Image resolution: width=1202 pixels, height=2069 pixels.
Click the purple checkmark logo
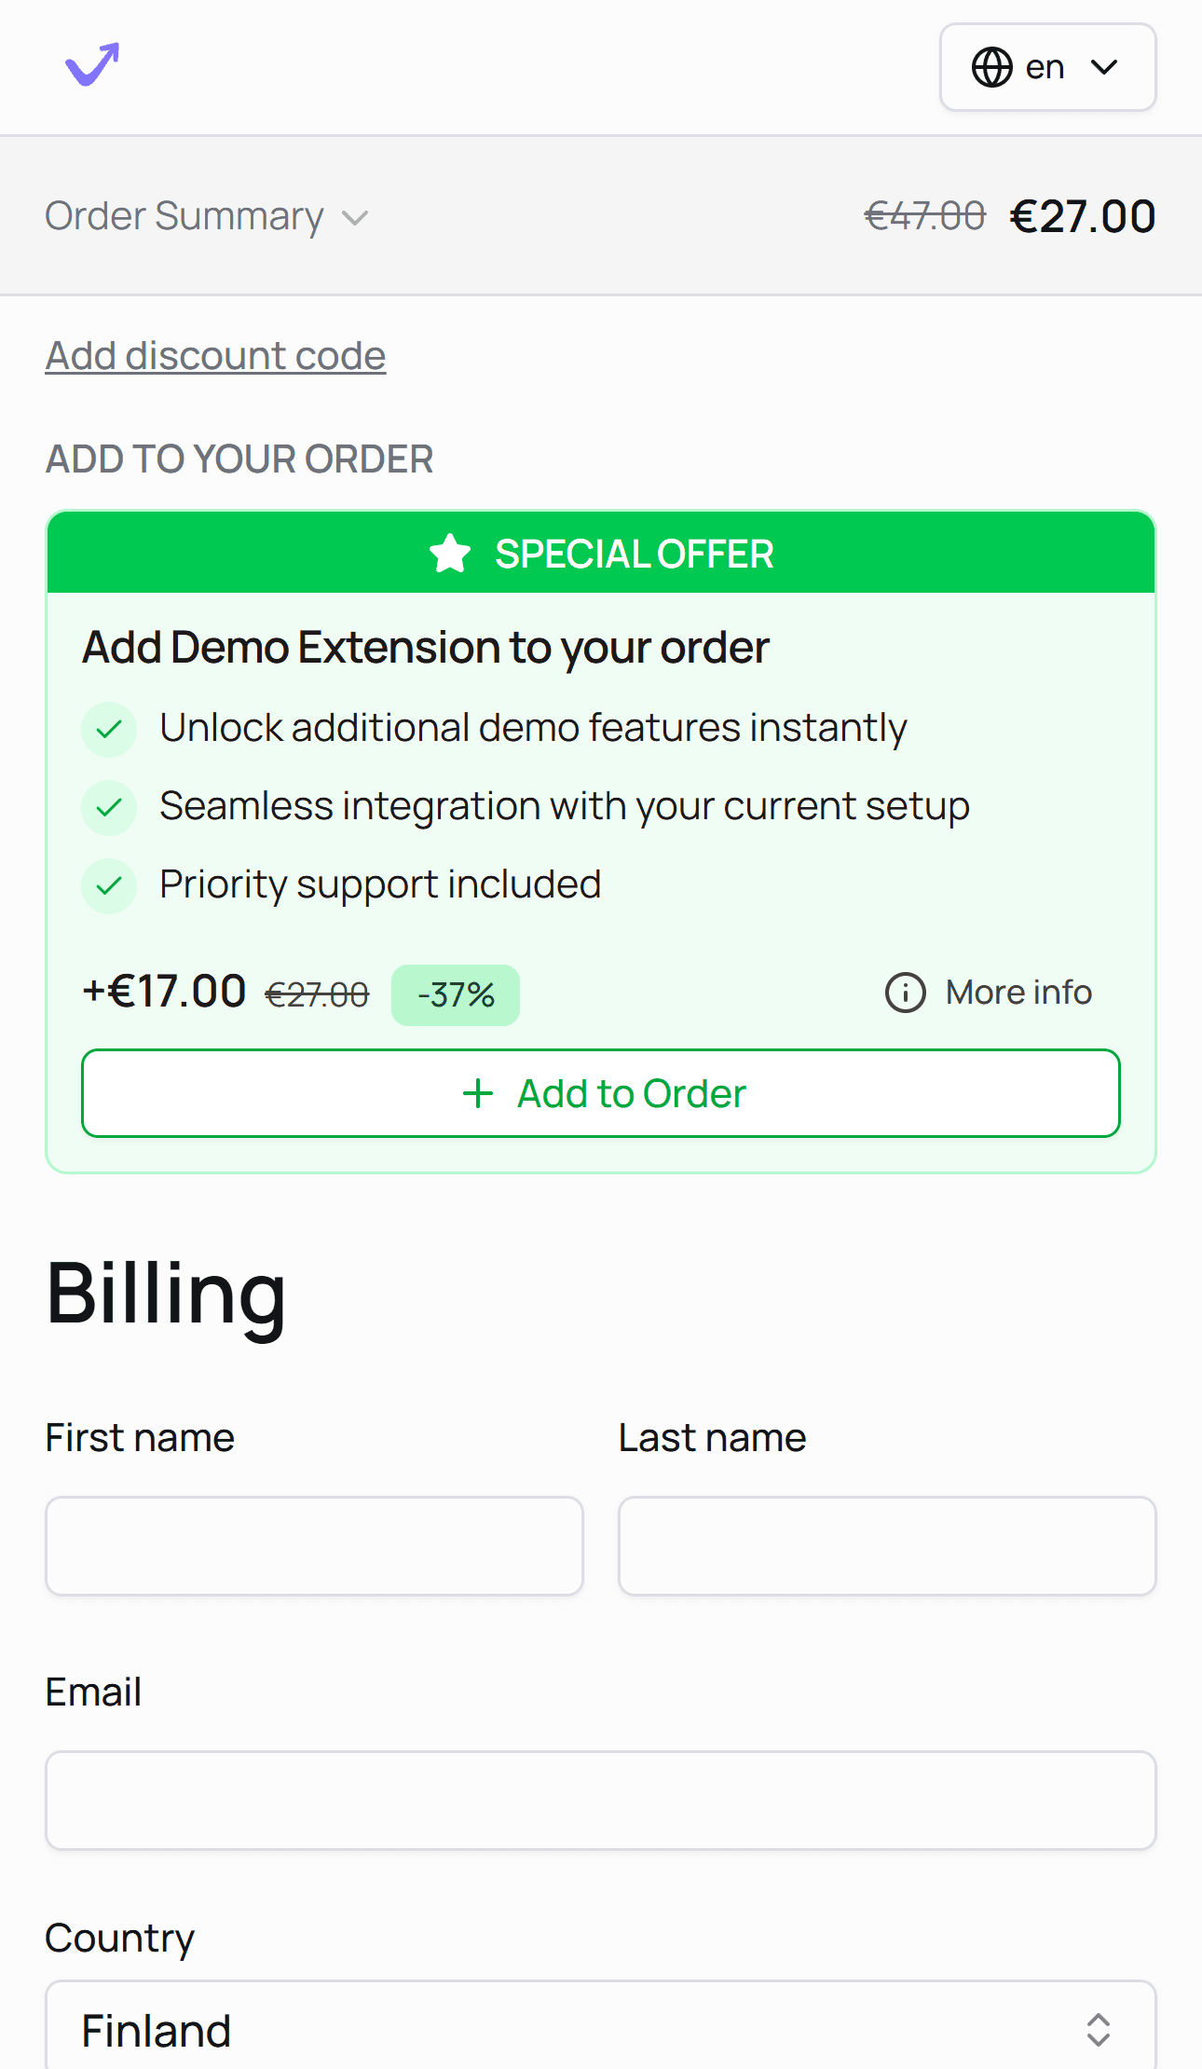click(92, 65)
